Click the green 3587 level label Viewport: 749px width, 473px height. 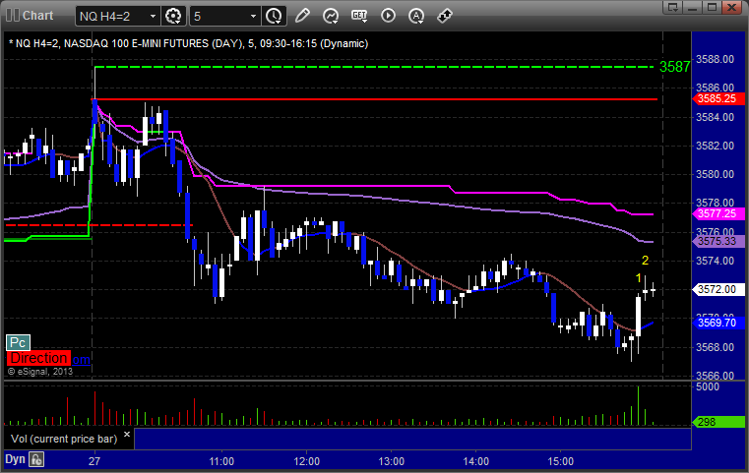674,67
